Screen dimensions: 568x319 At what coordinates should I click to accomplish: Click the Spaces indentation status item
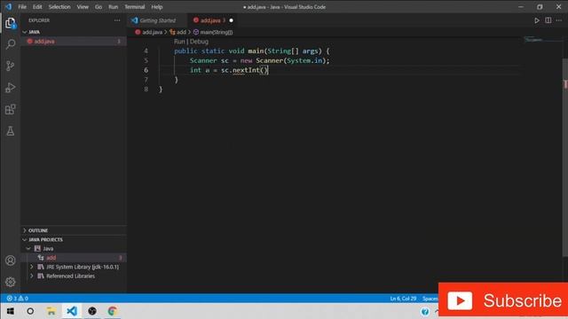pyautogui.click(x=430, y=299)
